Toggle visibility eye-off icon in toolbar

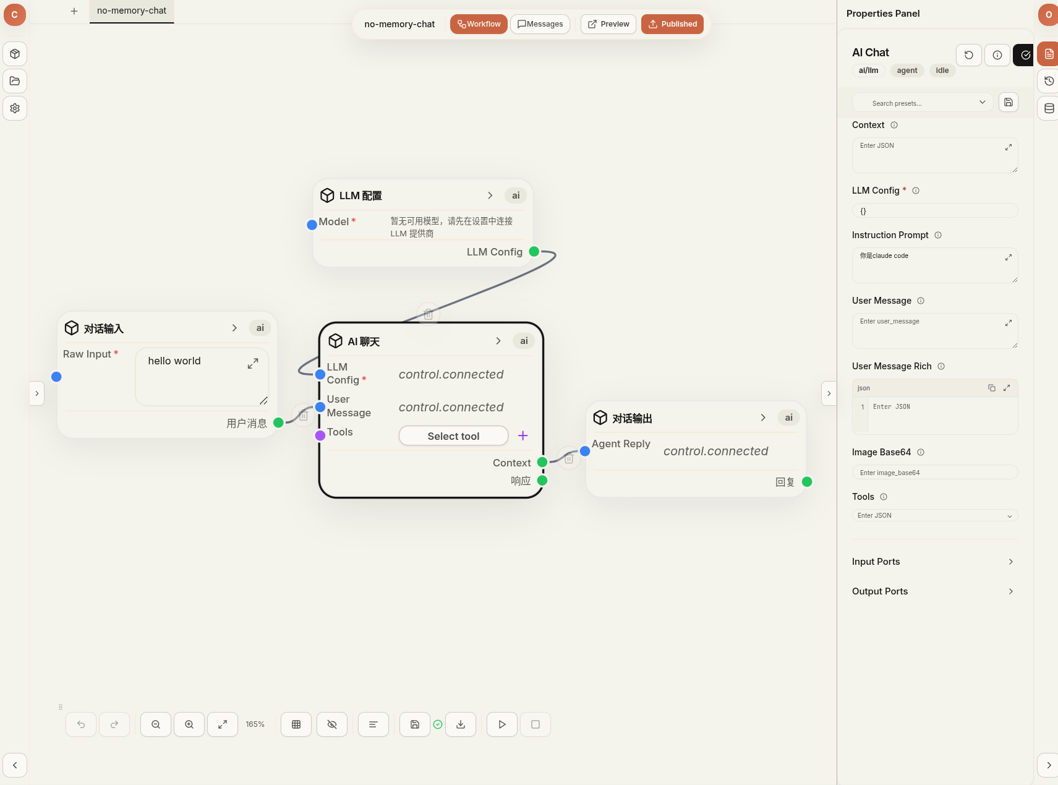point(332,724)
